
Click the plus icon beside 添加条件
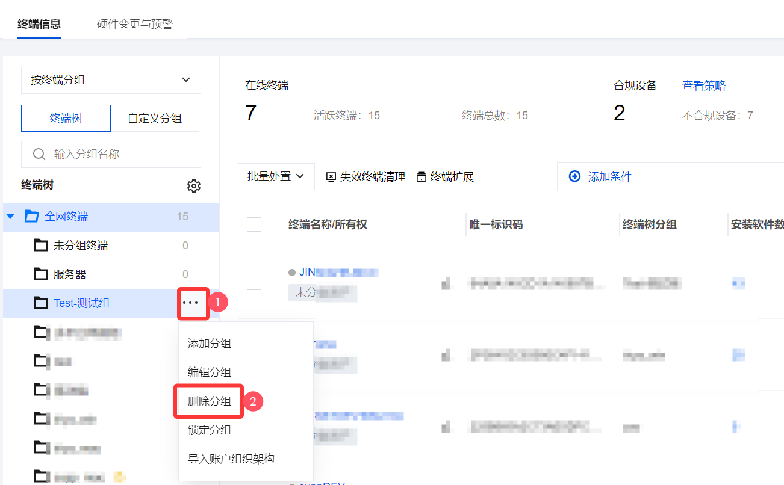[x=575, y=176]
